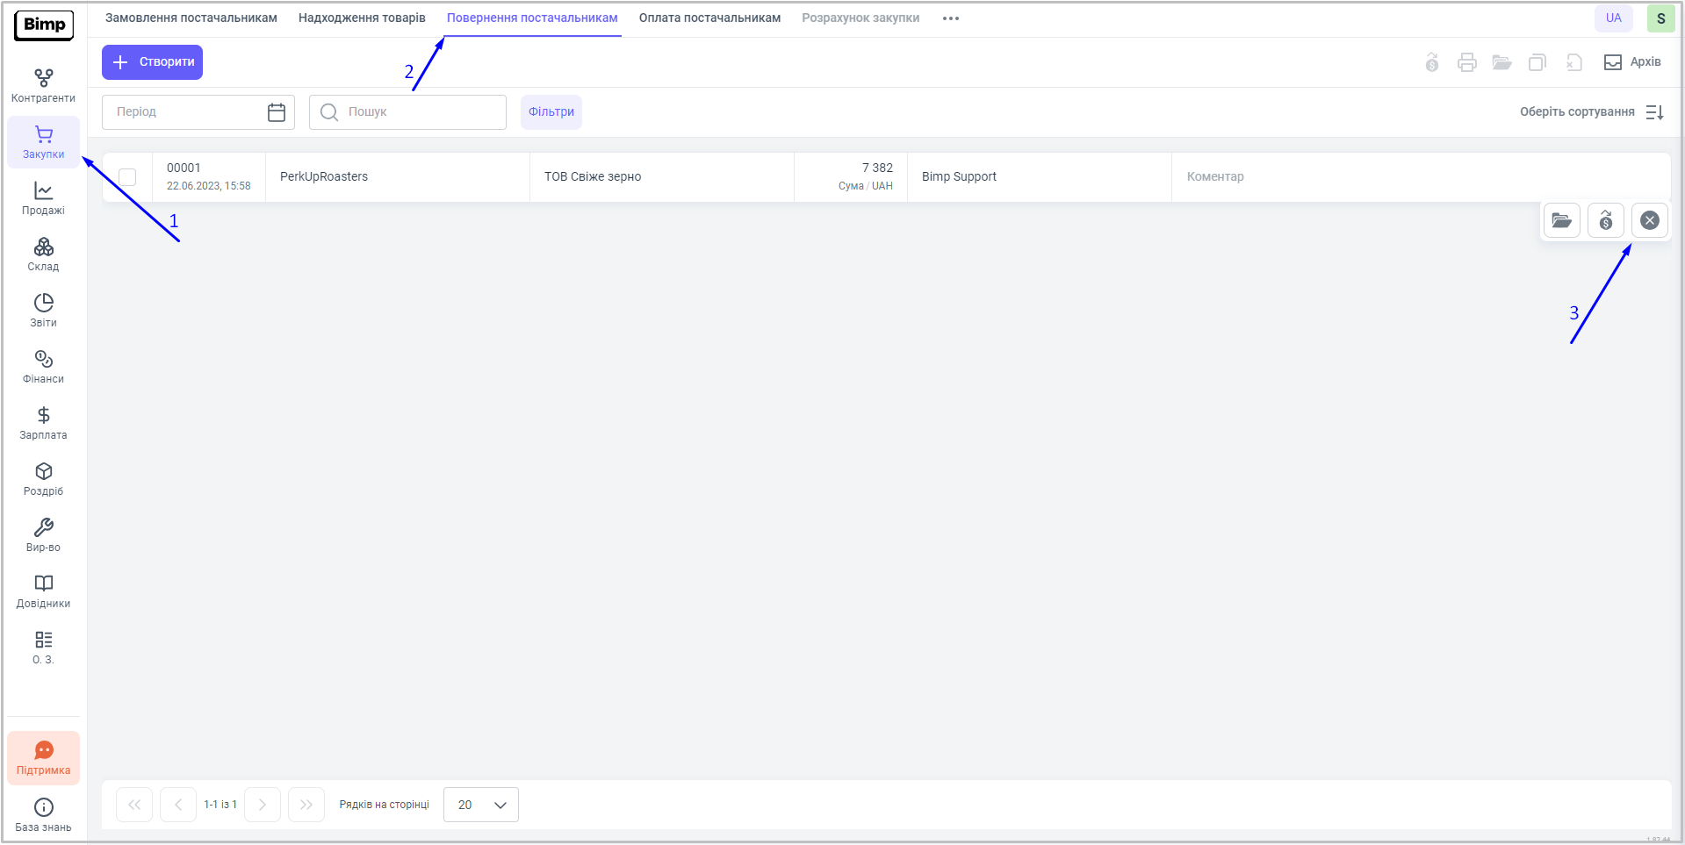The height and width of the screenshot is (845, 1685).
Task: Open the Період date picker field
Action: (198, 112)
